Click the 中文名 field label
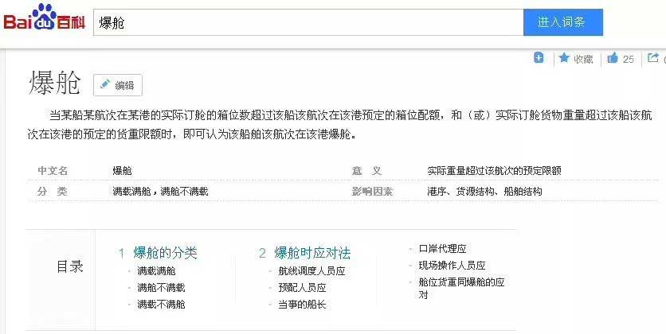The height and width of the screenshot is (334, 666). [53, 171]
